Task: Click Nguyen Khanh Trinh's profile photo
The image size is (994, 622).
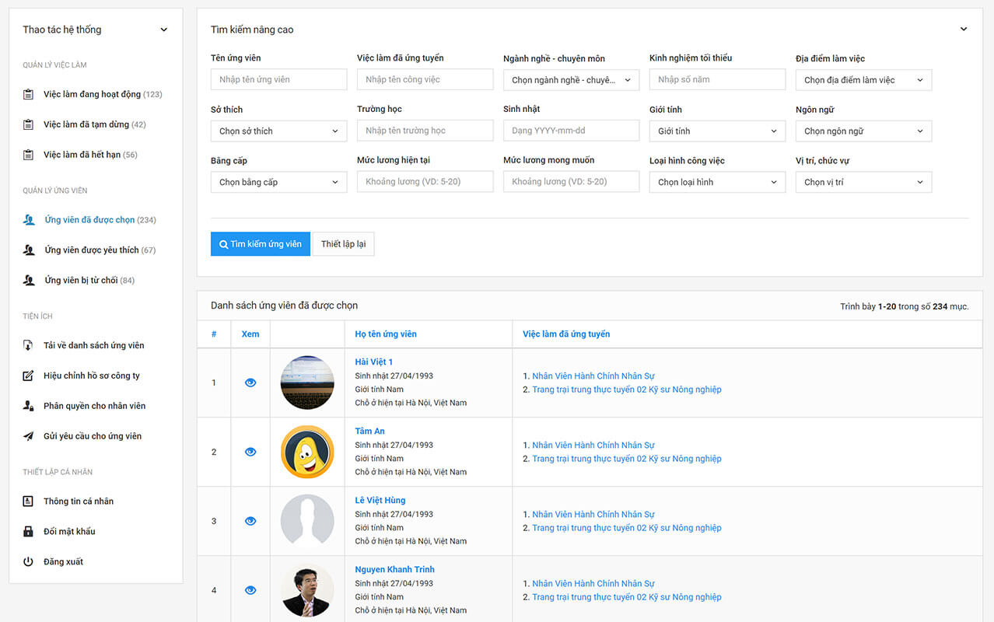Action: pos(307,590)
